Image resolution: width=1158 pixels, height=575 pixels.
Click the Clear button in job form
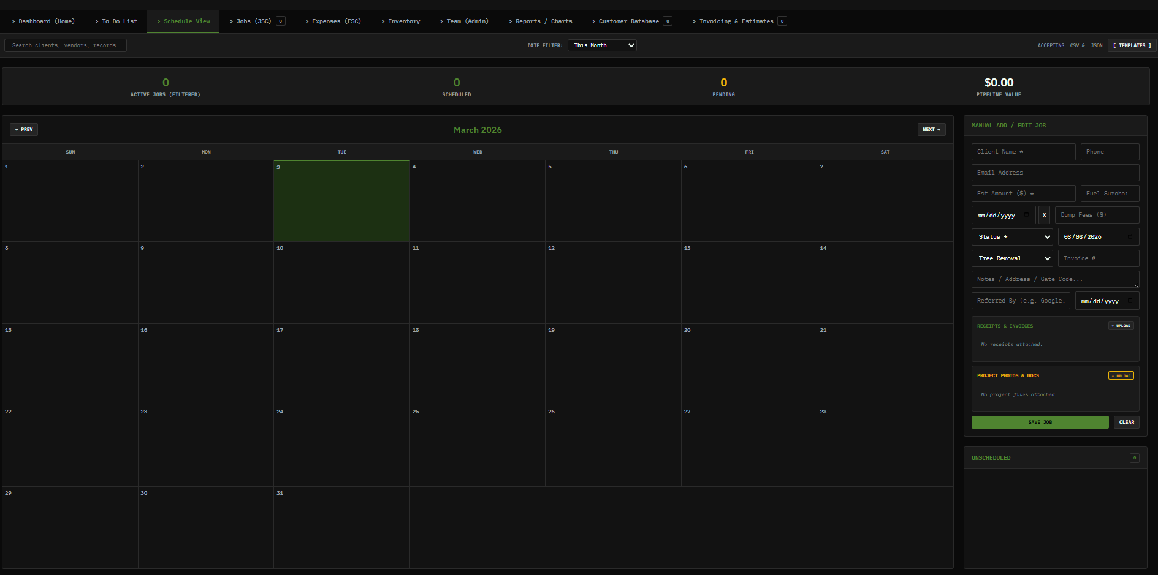click(x=1126, y=423)
